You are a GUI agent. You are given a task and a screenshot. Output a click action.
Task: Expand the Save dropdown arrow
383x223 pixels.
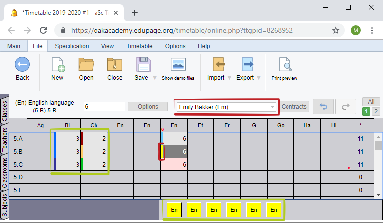(x=155, y=78)
